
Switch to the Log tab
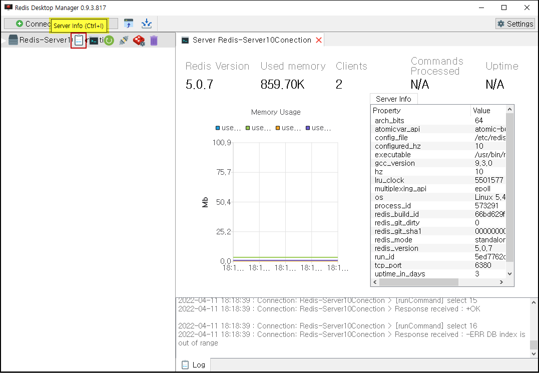point(193,365)
